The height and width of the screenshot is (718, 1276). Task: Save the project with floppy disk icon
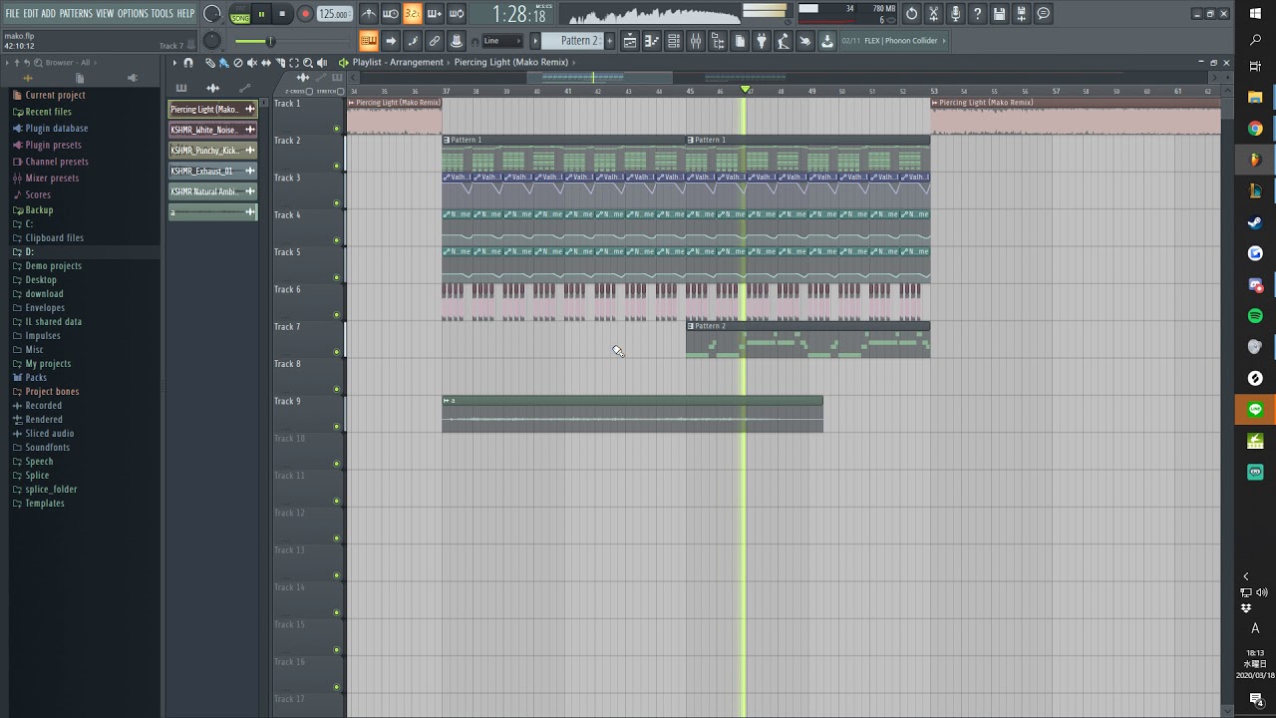coord(999,14)
